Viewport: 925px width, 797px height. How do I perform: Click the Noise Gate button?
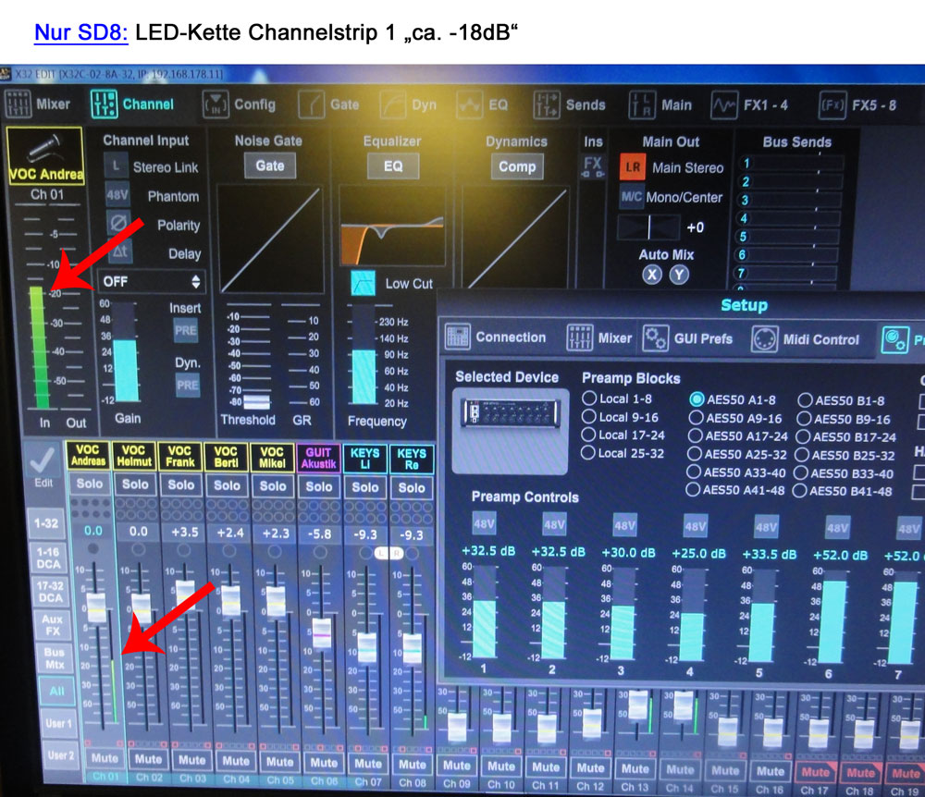point(269,166)
